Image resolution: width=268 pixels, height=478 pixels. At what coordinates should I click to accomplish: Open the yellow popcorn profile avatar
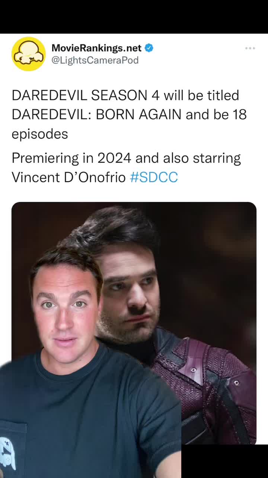pos(29,54)
